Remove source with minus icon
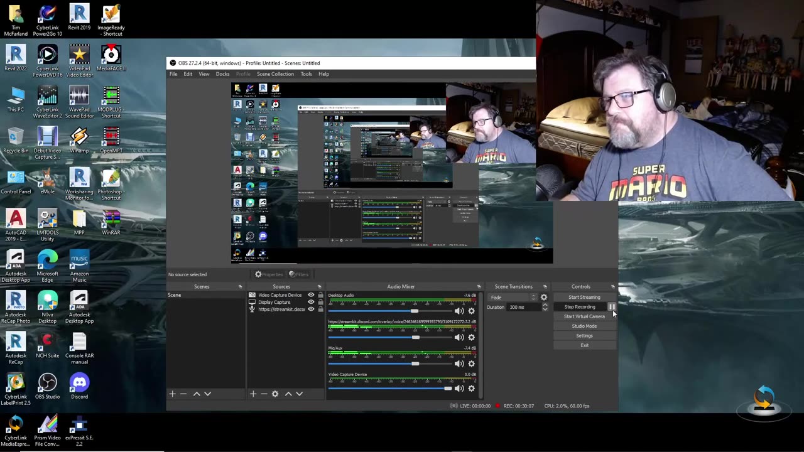Image resolution: width=804 pixels, height=452 pixels. (x=264, y=394)
